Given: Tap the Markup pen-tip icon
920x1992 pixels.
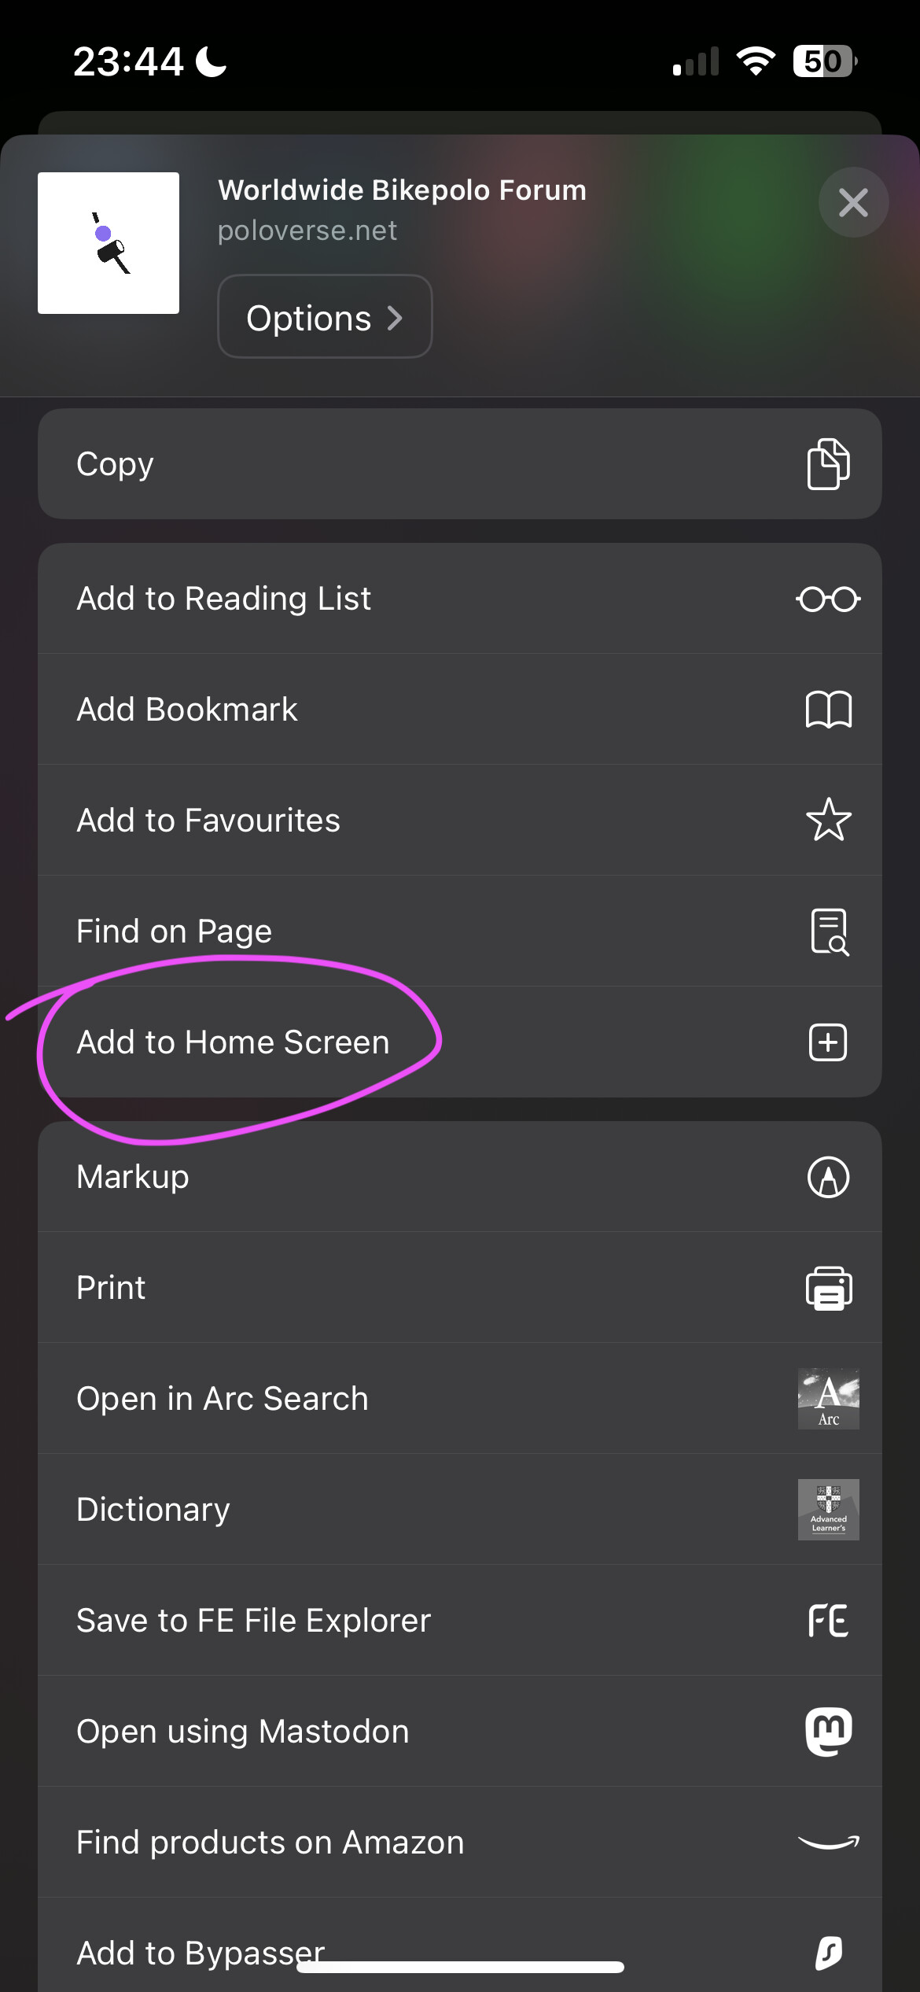Looking at the screenshot, I should (828, 1177).
